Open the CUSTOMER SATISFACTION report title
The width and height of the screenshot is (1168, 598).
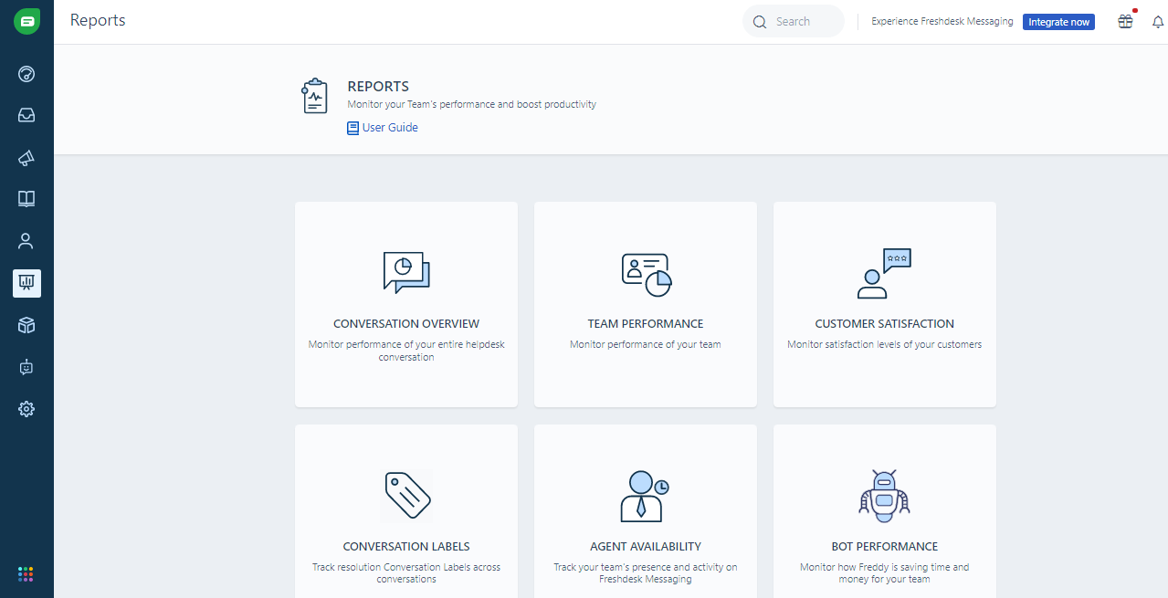pyautogui.click(x=885, y=324)
